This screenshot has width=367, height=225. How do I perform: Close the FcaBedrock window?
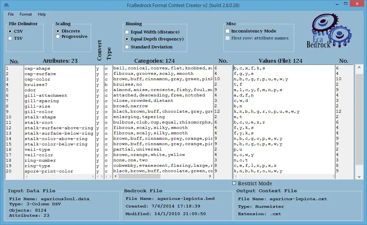pos(357,4)
